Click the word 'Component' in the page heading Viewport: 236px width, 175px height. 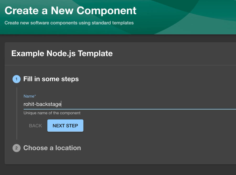[106, 11]
